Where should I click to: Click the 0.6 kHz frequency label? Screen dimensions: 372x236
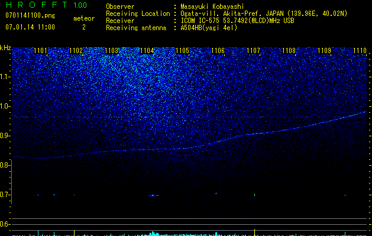pos(5,224)
